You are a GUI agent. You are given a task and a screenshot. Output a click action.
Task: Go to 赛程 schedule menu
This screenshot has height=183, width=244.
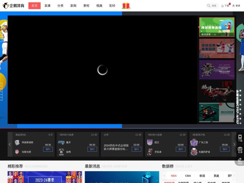(x=86, y=6)
